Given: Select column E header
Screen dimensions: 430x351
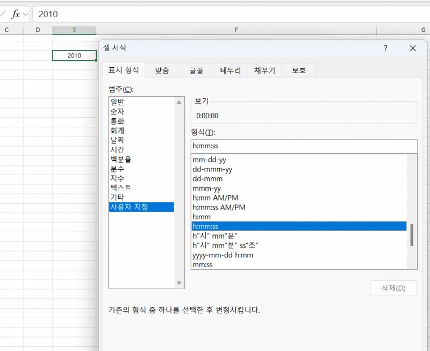Looking at the screenshot, I should pyautogui.click(x=74, y=30).
